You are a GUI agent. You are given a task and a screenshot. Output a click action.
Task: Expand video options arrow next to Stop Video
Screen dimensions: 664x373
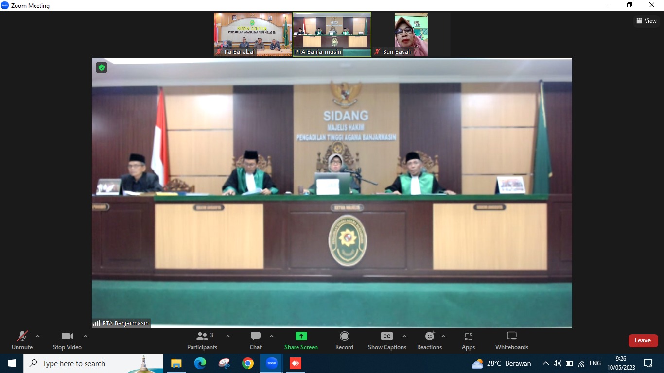click(x=86, y=336)
